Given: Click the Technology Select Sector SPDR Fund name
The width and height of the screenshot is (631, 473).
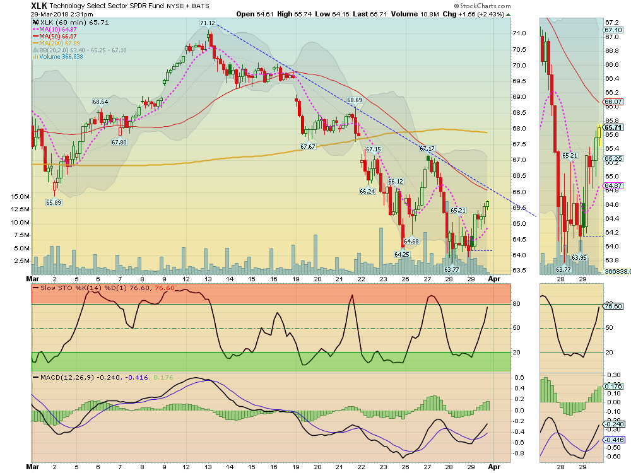Looking at the screenshot, I should (107, 6).
